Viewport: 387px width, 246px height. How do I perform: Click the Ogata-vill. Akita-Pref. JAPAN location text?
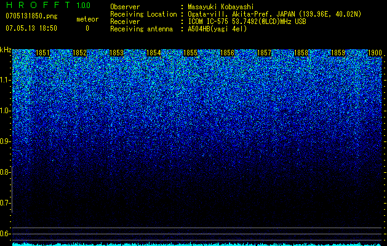274,14
